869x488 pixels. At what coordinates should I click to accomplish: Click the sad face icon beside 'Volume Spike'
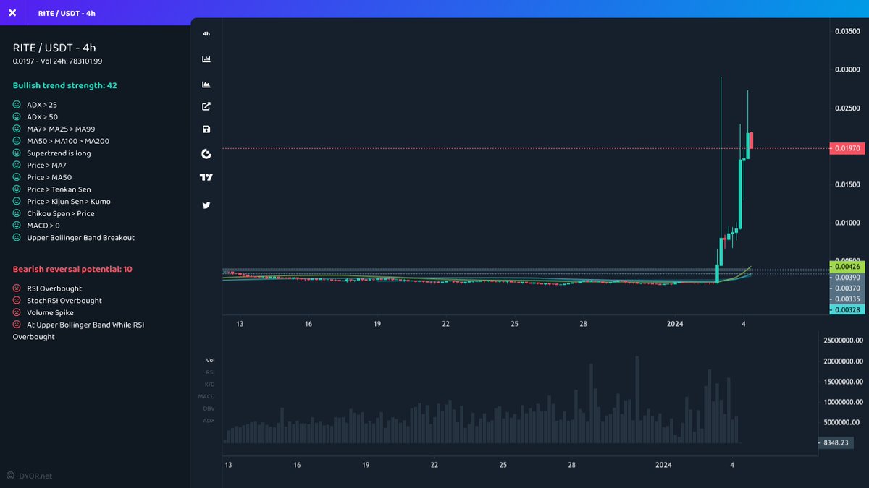click(17, 313)
